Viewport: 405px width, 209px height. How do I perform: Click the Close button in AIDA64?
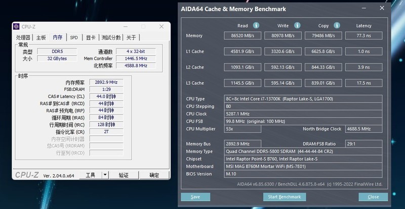click(x=373, y=197)
